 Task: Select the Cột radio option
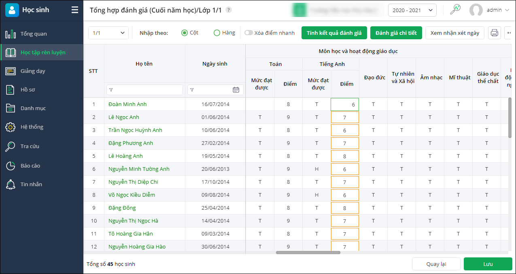pos(185,33)
